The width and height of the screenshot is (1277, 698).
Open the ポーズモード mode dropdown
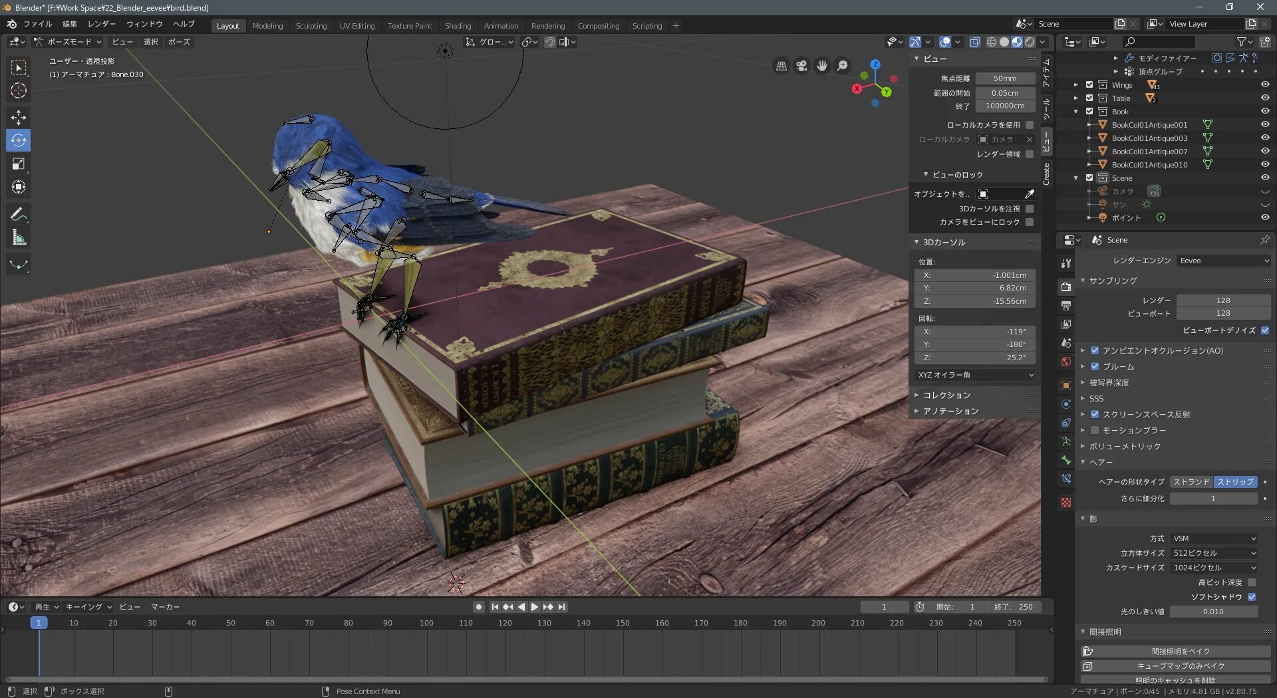(68, 42)
